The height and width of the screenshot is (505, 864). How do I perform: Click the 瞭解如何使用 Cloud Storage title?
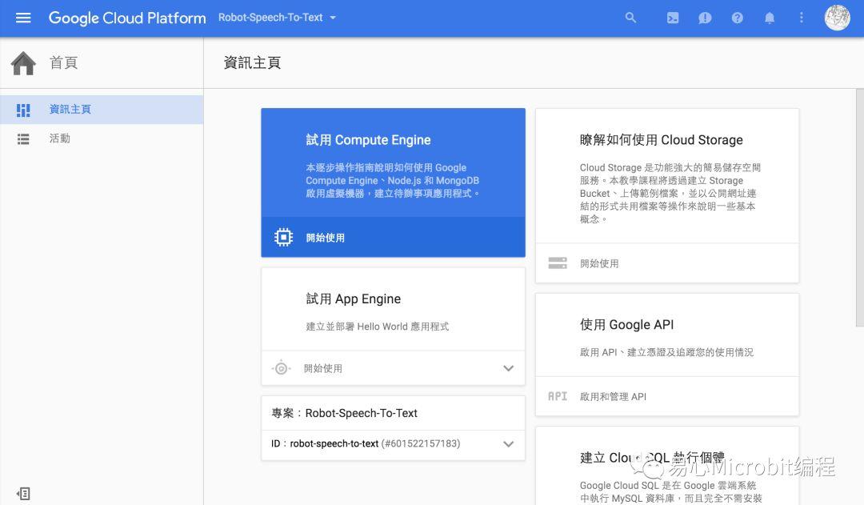tap(662, 140)
